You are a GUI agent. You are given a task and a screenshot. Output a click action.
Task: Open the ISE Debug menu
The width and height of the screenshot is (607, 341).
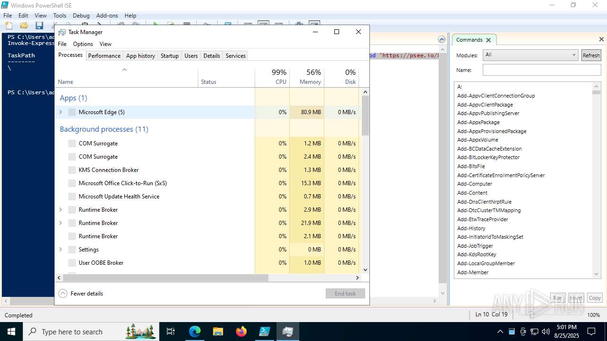coord(81,16)
